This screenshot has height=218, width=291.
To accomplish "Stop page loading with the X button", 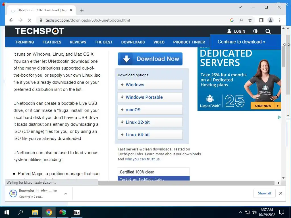I will tap(30, 20).
